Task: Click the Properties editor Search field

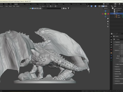Action: point(120,34)
